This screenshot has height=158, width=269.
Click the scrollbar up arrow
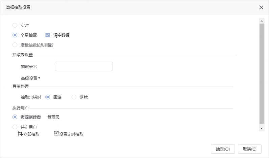click(x=262, y=21)
